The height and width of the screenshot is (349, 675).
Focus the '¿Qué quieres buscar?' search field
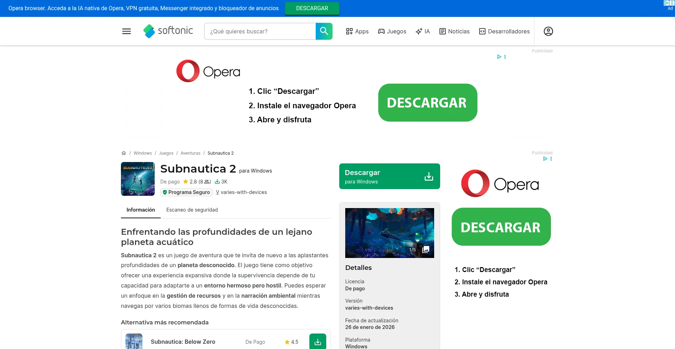[260, 31]
